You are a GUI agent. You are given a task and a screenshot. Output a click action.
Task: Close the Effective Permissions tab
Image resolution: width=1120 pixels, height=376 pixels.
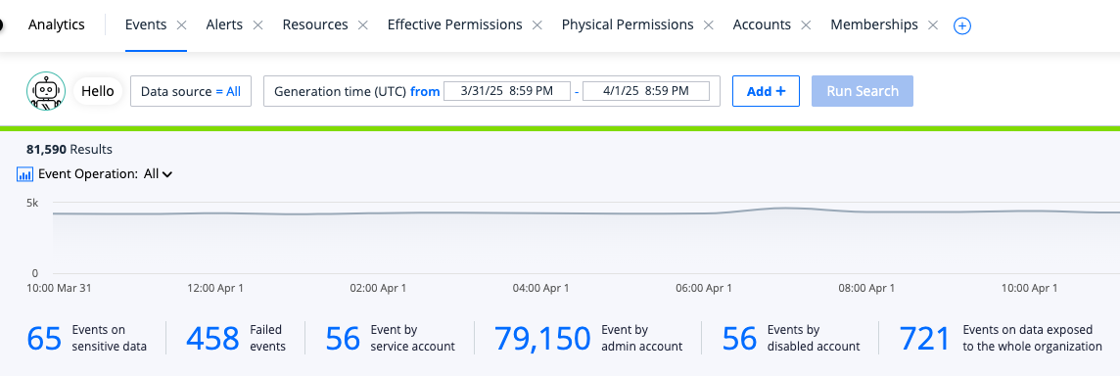[537, 25]
